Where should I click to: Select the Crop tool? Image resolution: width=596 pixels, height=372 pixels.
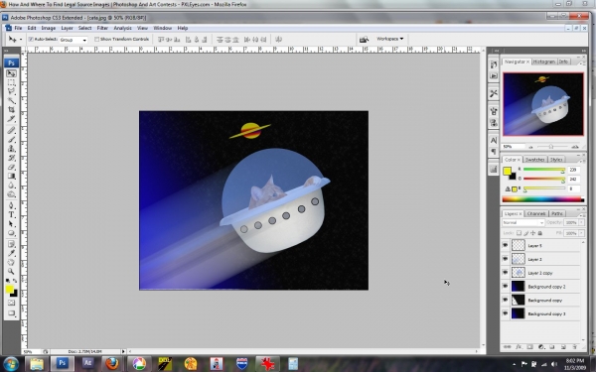[x=11, y=110]
